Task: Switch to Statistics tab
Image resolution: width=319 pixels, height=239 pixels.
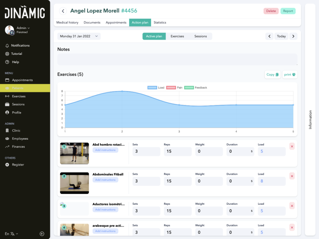Action: tap(160, 23)
